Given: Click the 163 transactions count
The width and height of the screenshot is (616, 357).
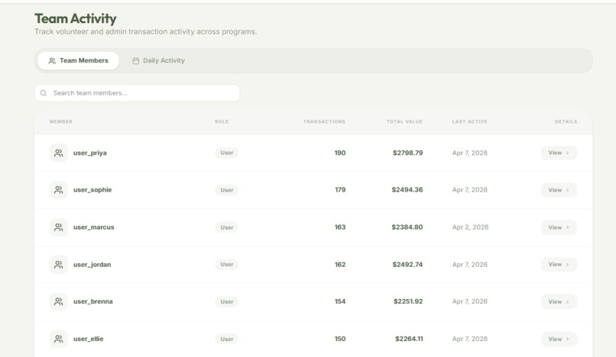Looking at the screenshot, I should tap(340, 227).
